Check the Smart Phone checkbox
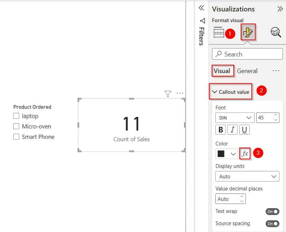This screenshot has width=286, height=232. point(16,137)
